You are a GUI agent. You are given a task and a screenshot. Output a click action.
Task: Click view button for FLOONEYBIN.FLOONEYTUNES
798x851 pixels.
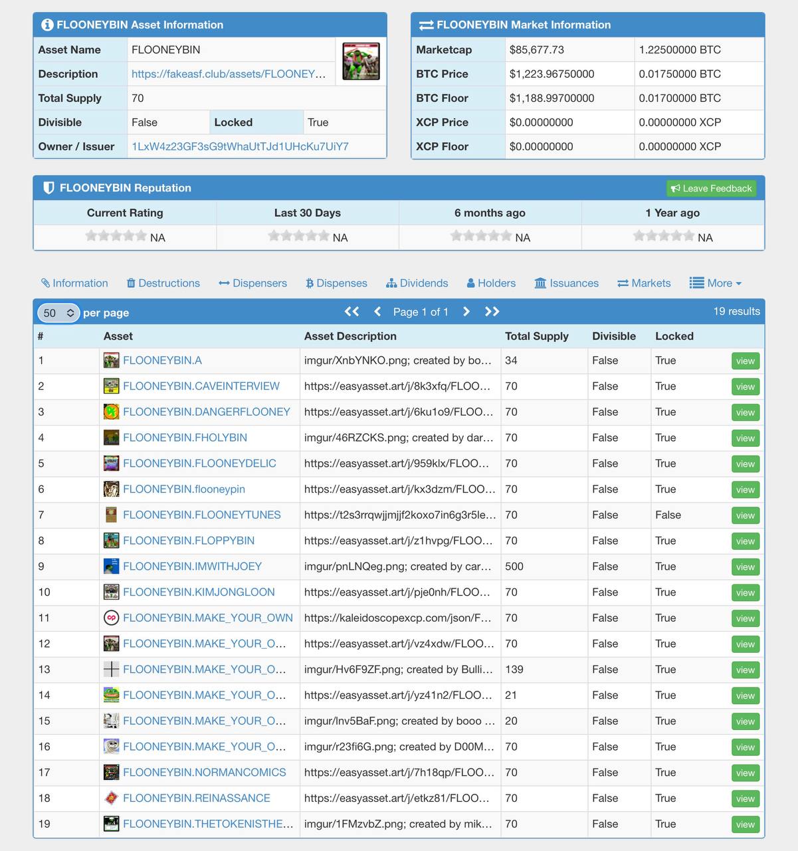pyautogui.click(x=745, y=515)
